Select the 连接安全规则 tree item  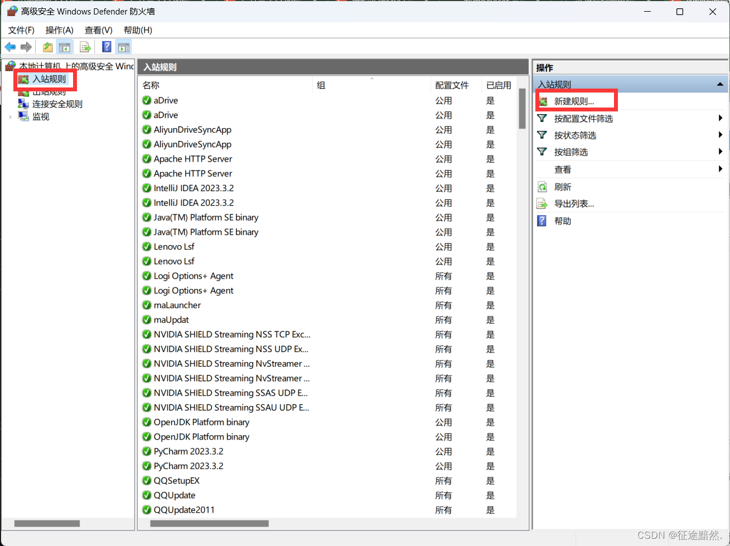pos(57,104)
